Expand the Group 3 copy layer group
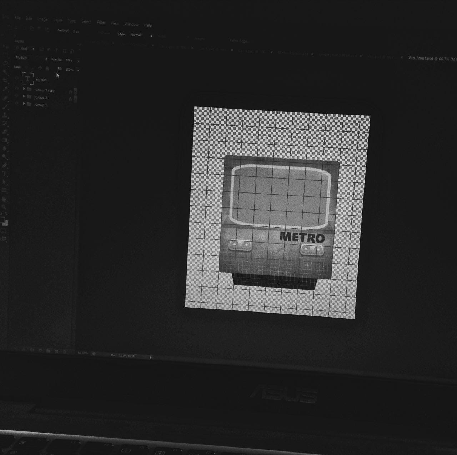 coord(24,89)
